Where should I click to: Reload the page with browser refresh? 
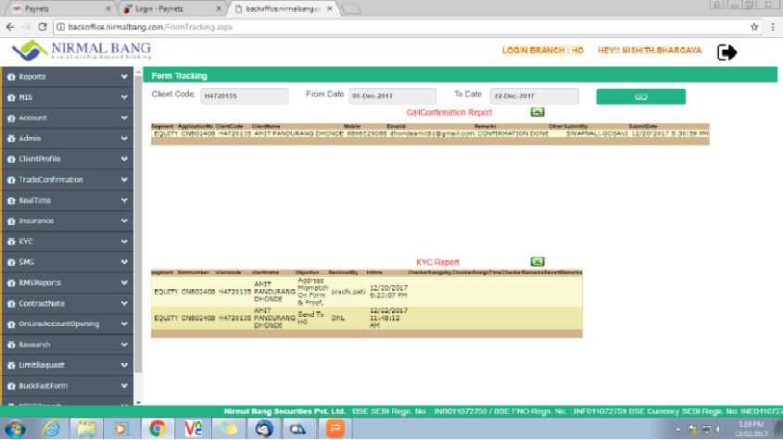point(44,27)
